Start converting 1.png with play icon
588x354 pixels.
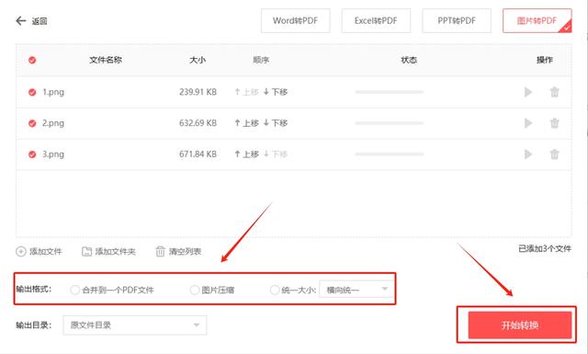[x=528, y=92]
